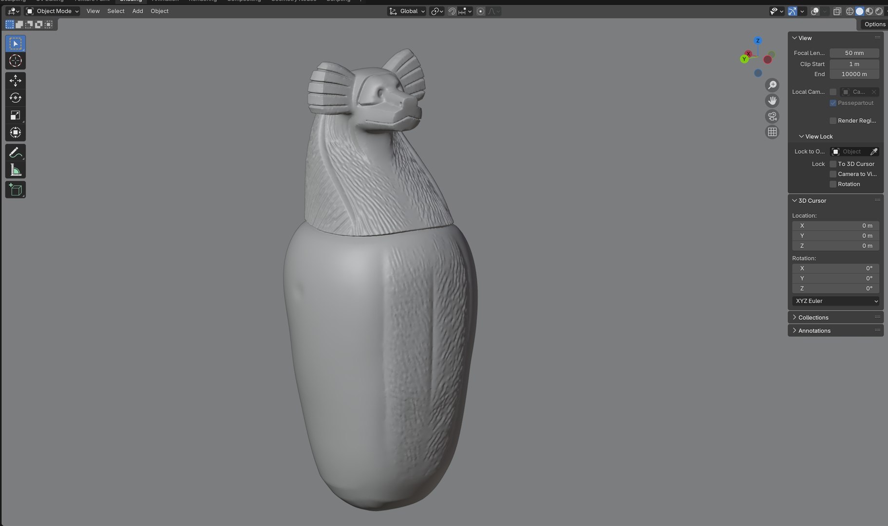
Task: Check the Rotation lock checkbox
Action: click(x=833, y=184)
